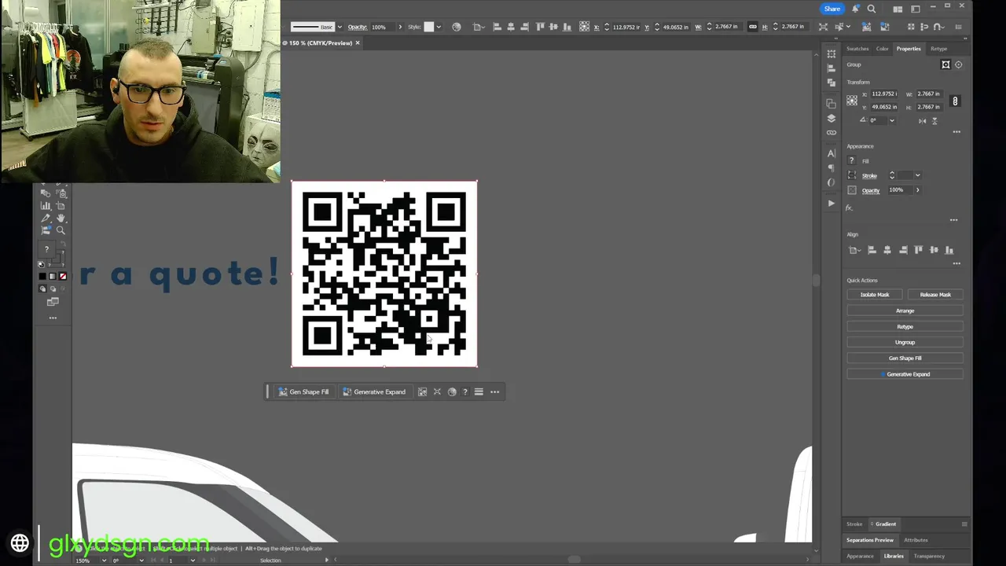Open the Character panel icon in dock
This screenshot has width=1006, height=566.
tap(832, 153)
